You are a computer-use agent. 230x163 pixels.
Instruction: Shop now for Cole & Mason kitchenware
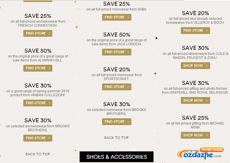coord(195,66)
